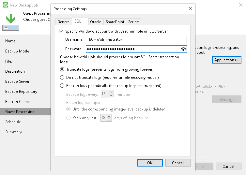Decrease Keep only last days value

109,119
